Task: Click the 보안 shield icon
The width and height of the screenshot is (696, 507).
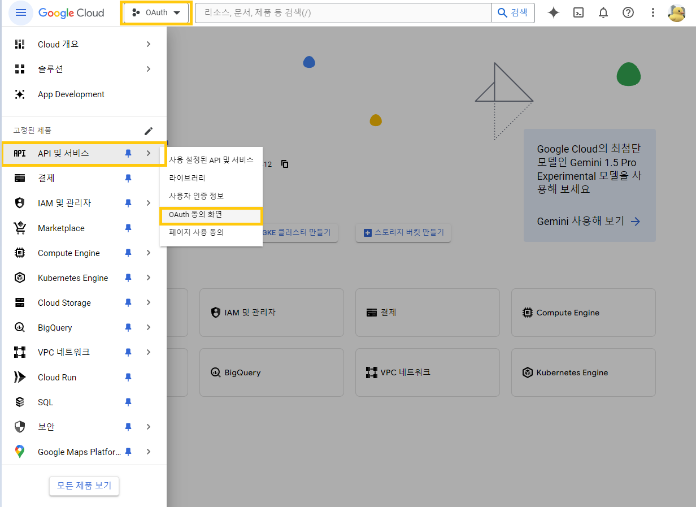Action: pos(20,427)
